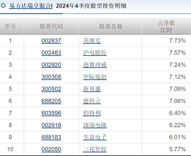
Task: Open stock code 002837 link
Action: click(x=51, y=41)
